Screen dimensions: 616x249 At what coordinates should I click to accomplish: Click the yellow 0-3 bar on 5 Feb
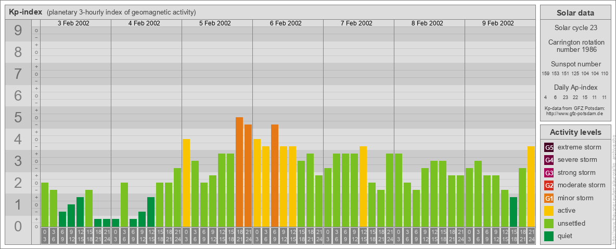coord(186,183)
